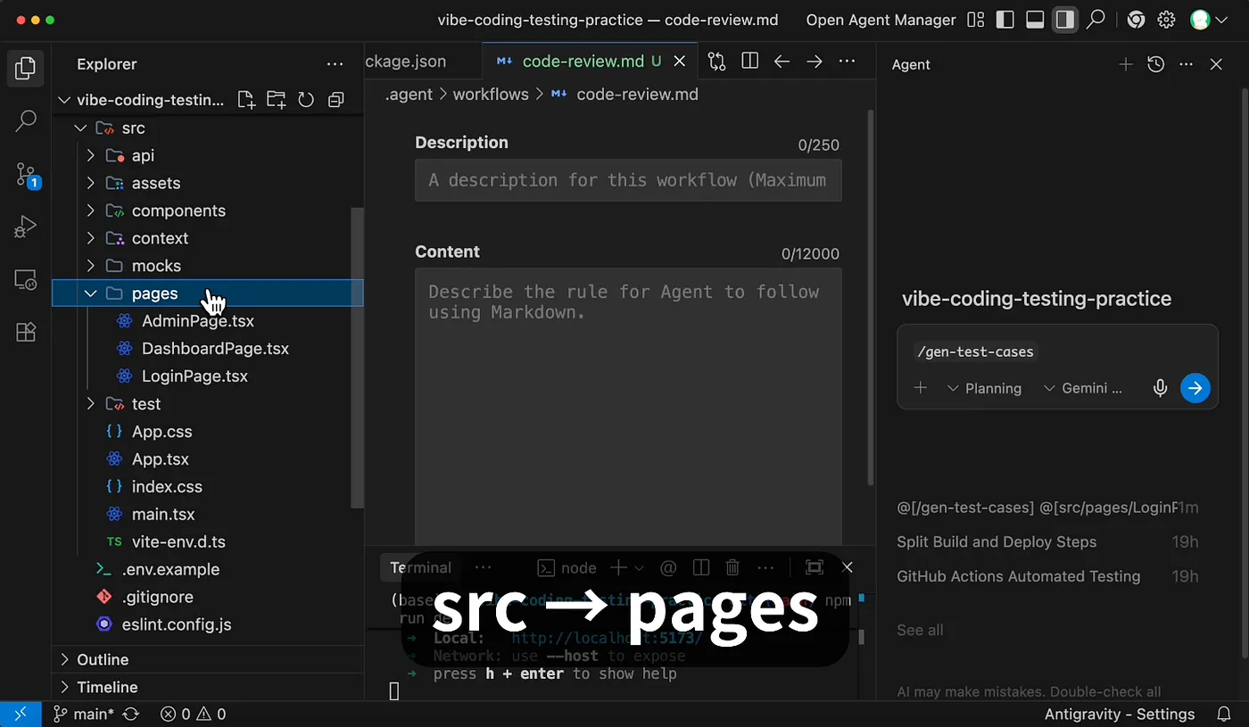Toggle voice input microphone
Image resolution: width=1249 pixels, height=727 pixels.
(x=1160, y=388)
